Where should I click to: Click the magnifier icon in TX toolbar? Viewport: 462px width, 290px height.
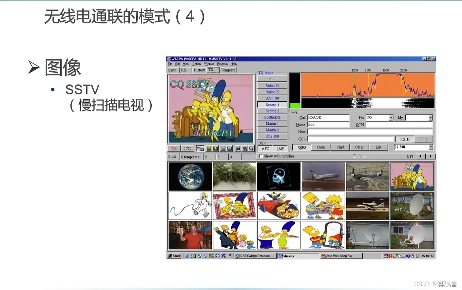click(251, 149)
